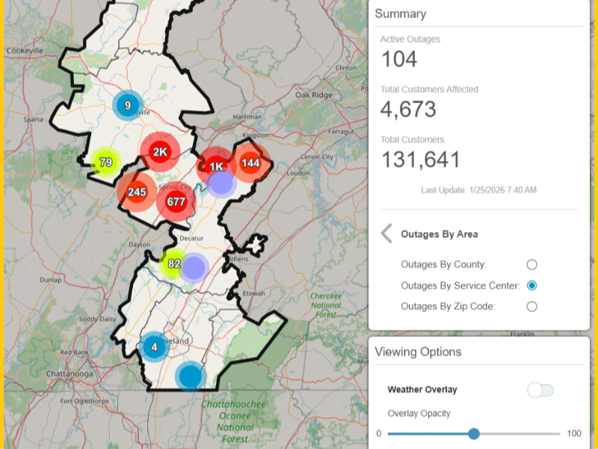This screenshot has height=449, width=598.
Task: Enable the Weather Overlay toggle
Action: 540,390
